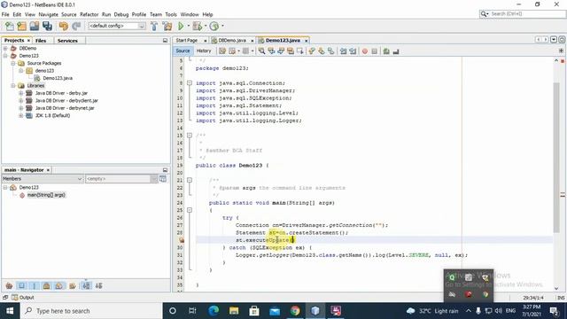
Task: Click the Profile Project icon
Action: pyautogui.click(x=214, y=26)
